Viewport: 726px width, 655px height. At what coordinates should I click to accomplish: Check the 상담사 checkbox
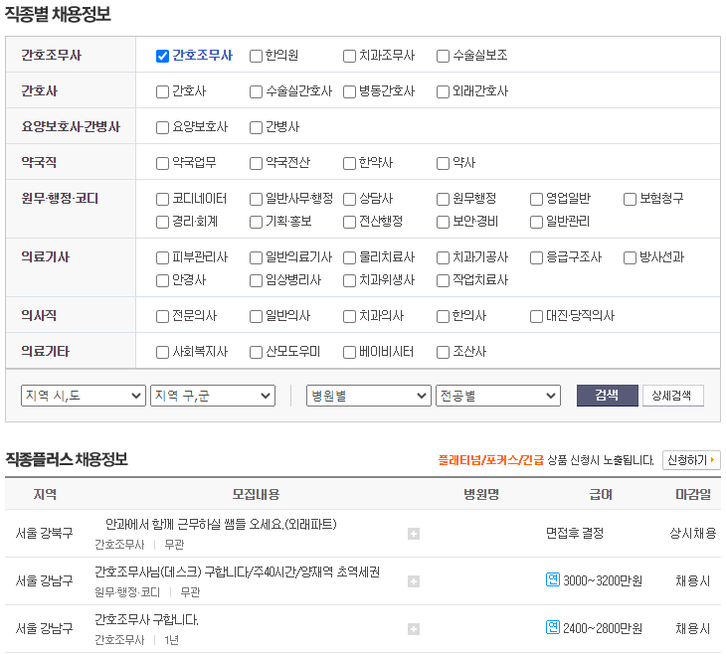click(x=349, y=199)
